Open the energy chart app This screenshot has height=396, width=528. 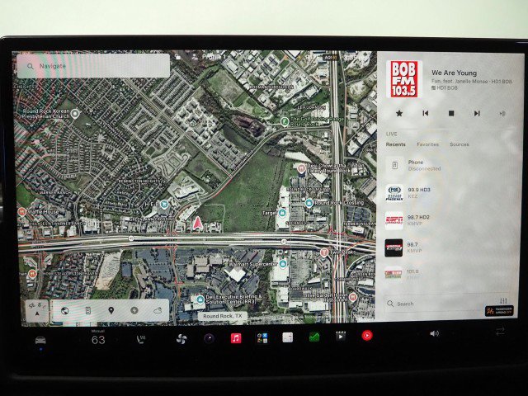coord(314,337)
